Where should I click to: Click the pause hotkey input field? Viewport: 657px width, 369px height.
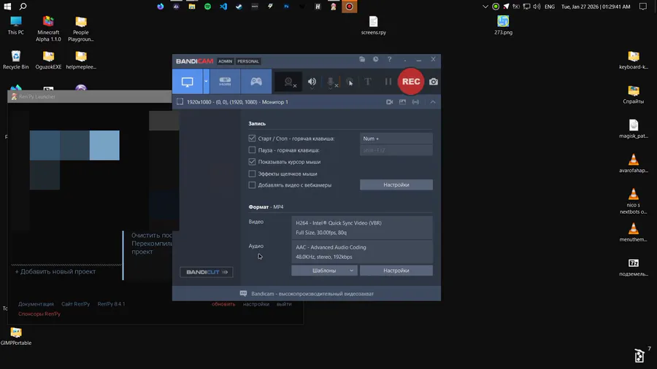point(396,149)
